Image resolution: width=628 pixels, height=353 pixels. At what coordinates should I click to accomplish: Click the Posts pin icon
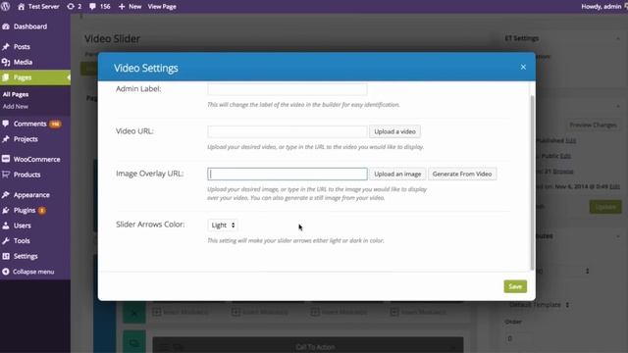6,47
